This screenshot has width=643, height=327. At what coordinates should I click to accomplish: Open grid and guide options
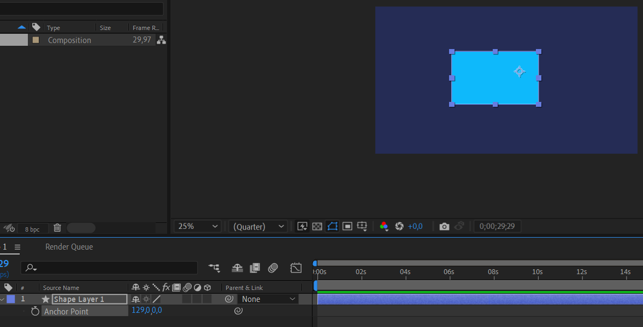(362, 226)
